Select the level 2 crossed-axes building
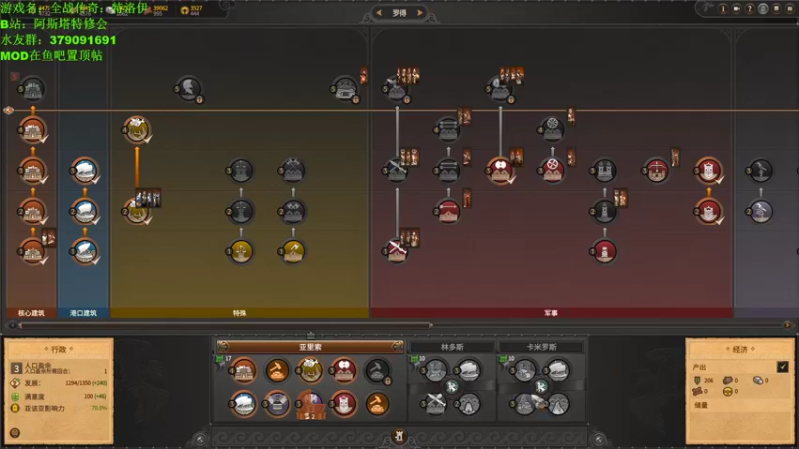This screenshot has height=449, width=799. tap(293, 211)
